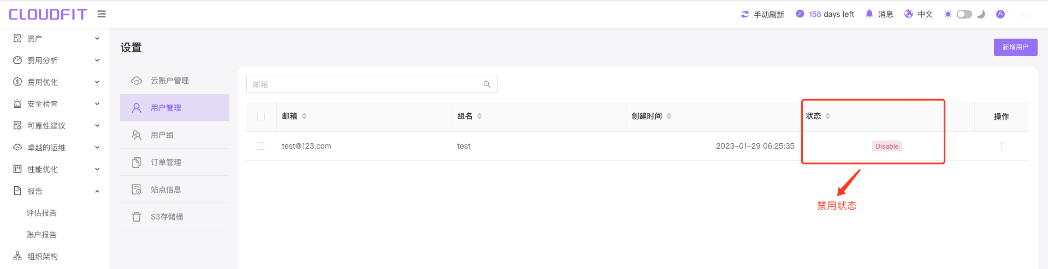Open row actions three-dot menu
Viewport: 1048px width, 269px height.
pos(1002,146)
